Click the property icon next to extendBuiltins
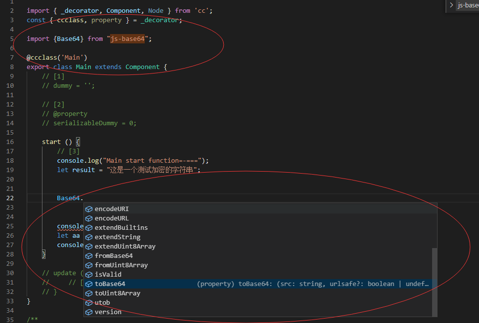The height and width of the screenshot is (323, 479). point(89,228)
